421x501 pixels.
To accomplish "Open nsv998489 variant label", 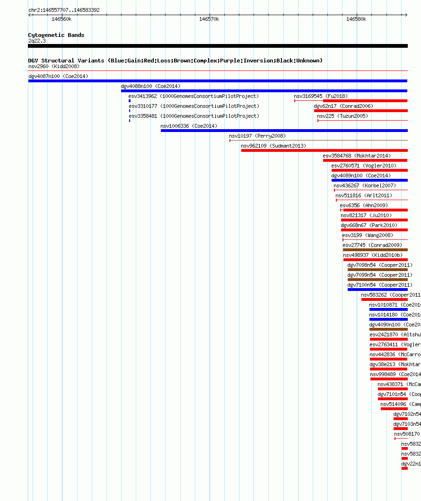I will click(x=395, y=374).
